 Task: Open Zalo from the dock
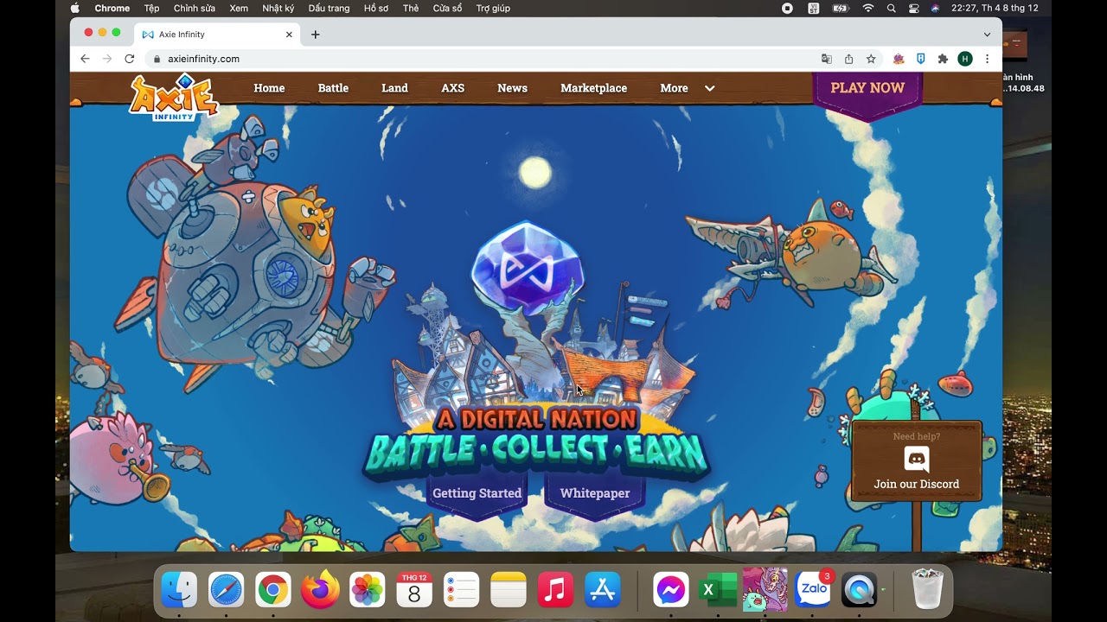click(813, 590)
